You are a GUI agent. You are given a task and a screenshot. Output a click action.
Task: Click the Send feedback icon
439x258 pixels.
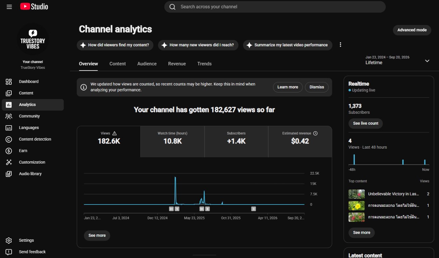9,252
